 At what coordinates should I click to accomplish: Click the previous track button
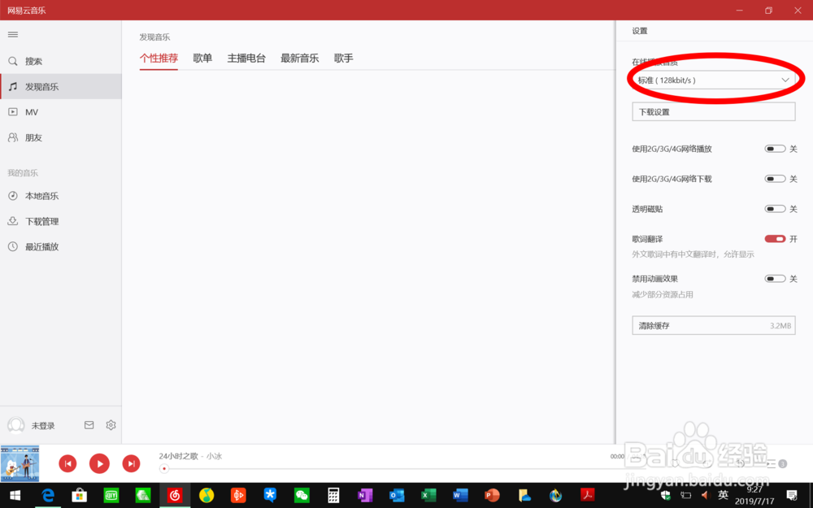point(67,463)
